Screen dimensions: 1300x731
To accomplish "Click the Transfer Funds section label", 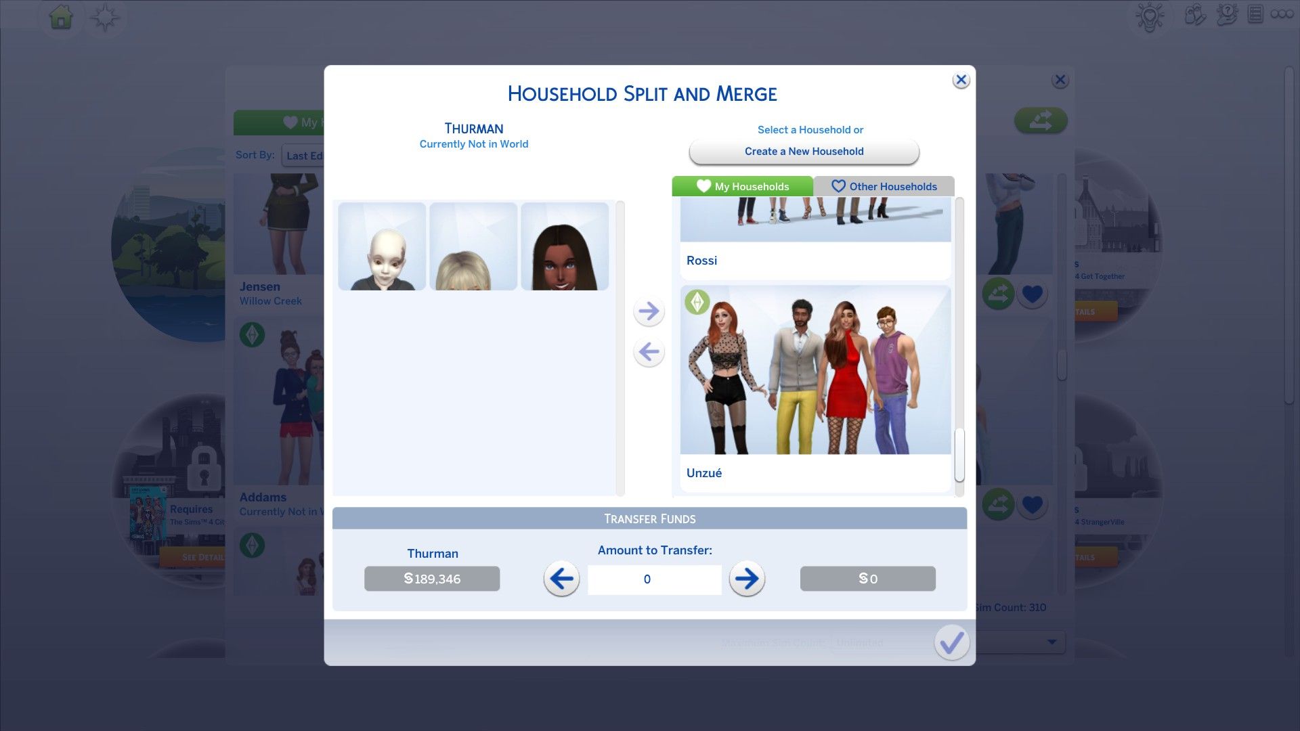I will pos(649,518).
